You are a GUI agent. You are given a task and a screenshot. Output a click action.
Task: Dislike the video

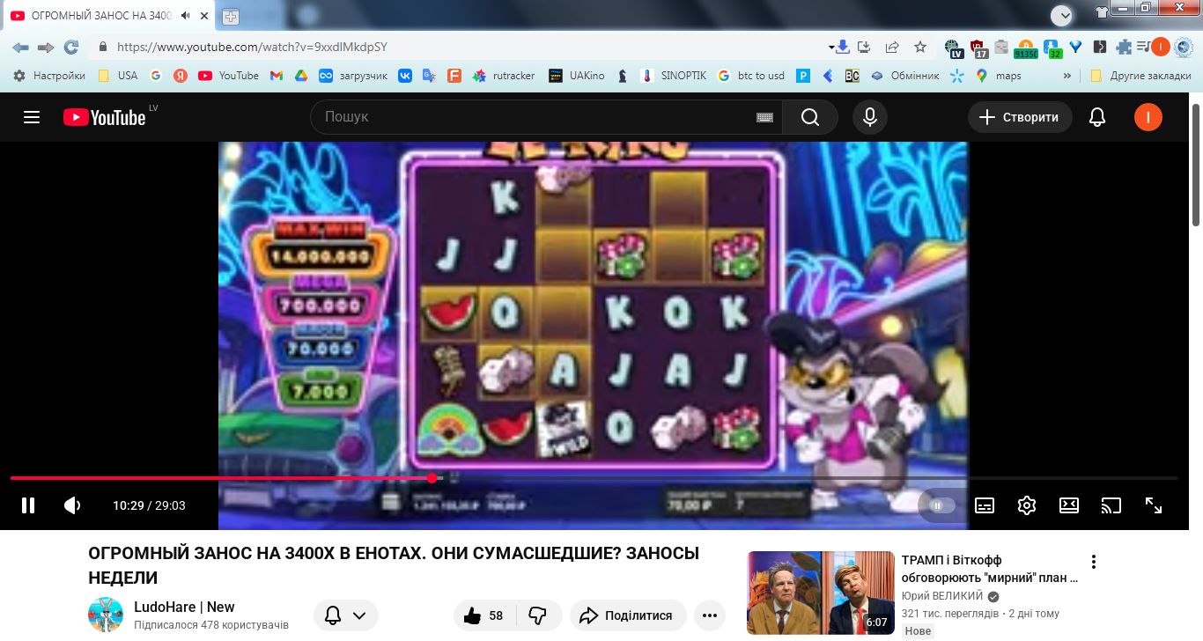(x=537, y=615)
